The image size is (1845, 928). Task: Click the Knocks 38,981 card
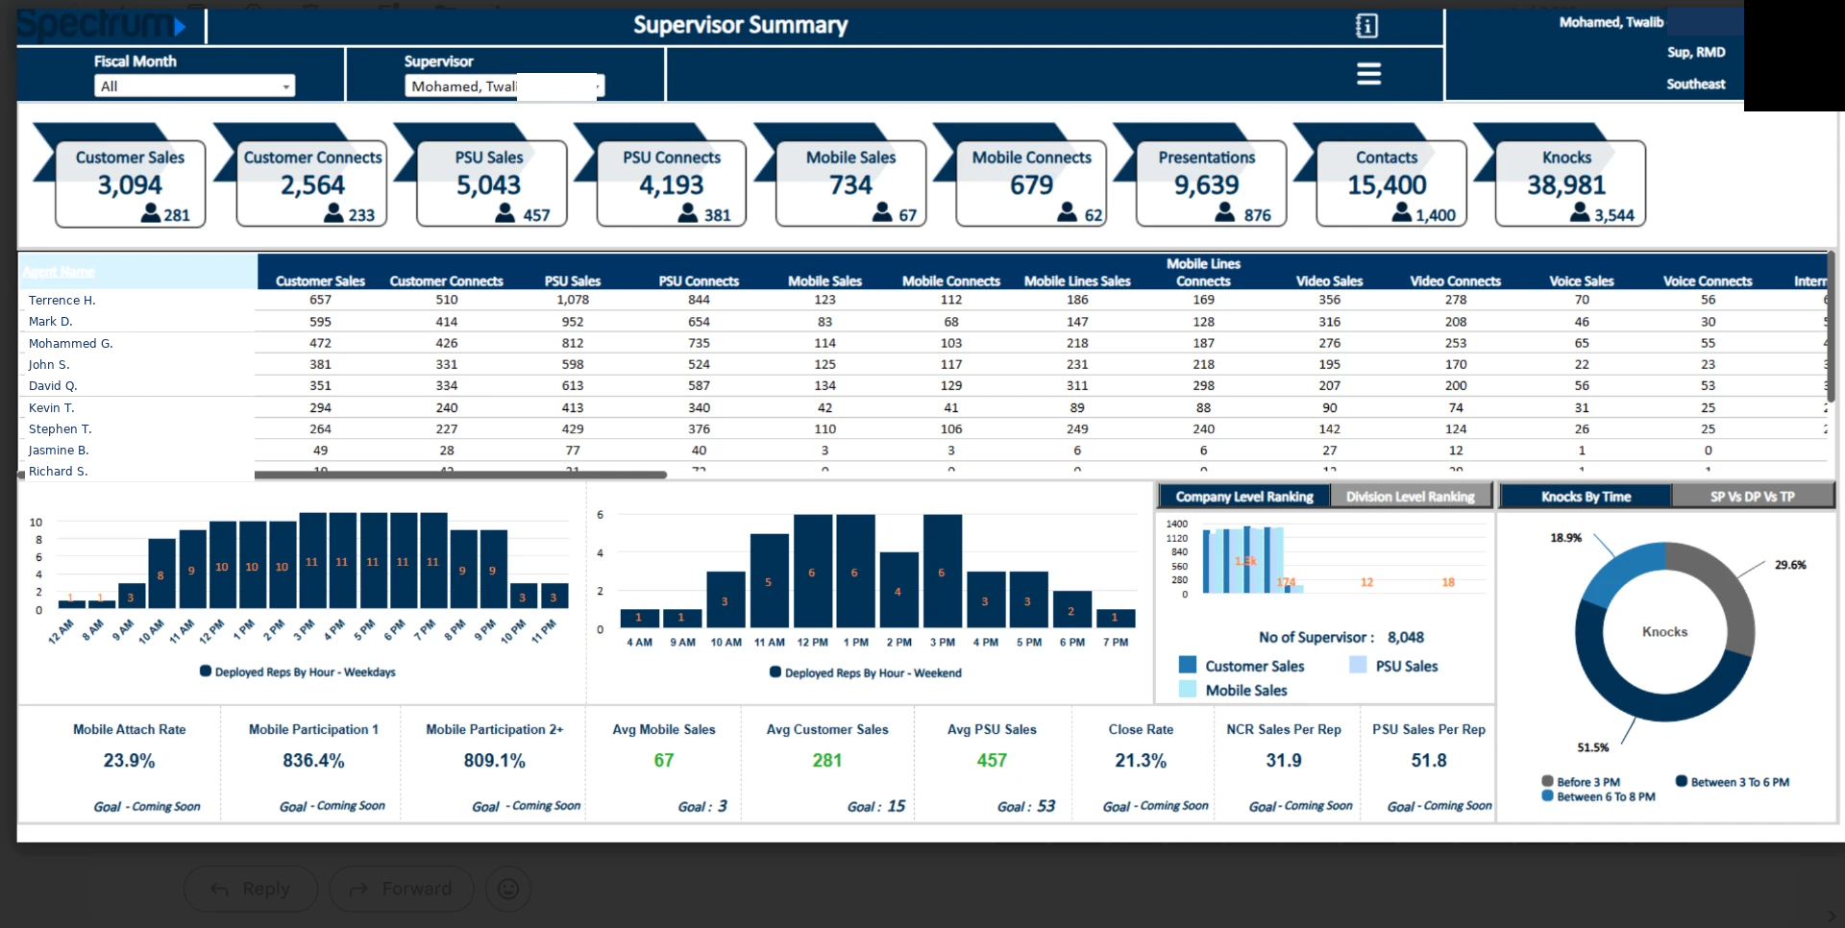tap(1570, 183)
